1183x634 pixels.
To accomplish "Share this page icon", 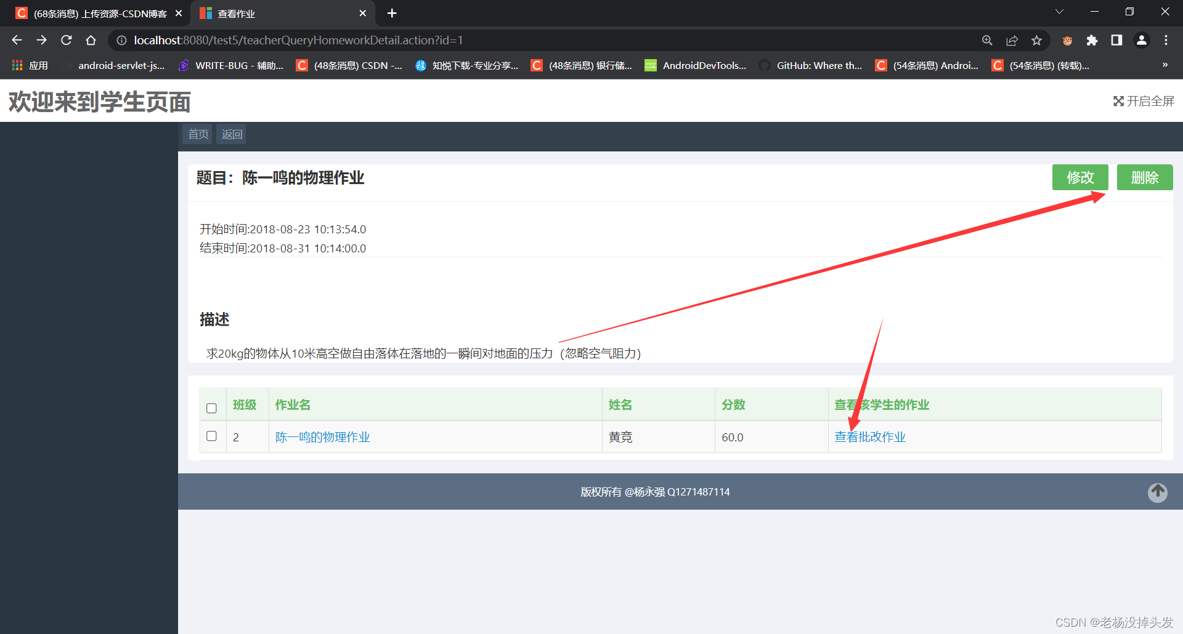I will pyautogui.click(x=1012, y=40).
